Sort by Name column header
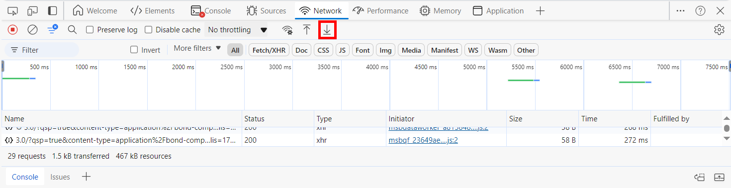The width and height of the screenshot is (731, 188). (x=122, y=119)
